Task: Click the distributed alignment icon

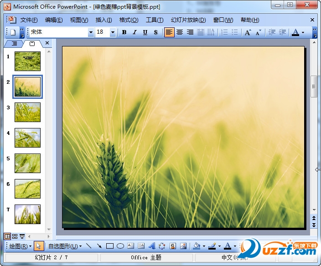Action: click(201, 32)
